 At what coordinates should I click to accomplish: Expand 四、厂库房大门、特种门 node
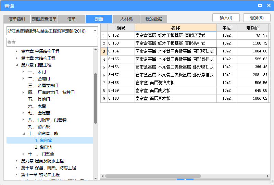(x=23, y=92)
